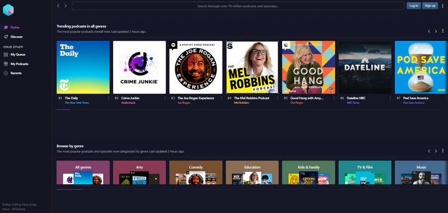Select the All genres card
The height and width of the screenshot is (213, 448).
[x=83, y=173]
